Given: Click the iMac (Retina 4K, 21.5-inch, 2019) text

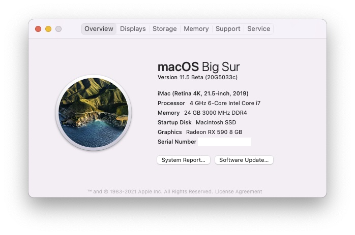Looking at the screenshot, I should click(203, 93).
